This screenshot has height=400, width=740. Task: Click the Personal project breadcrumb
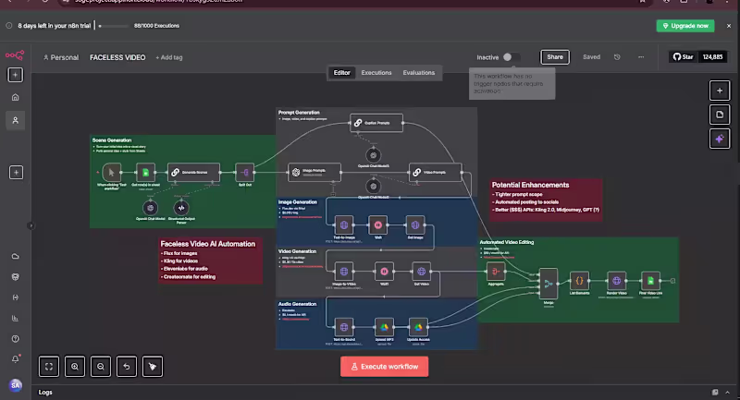61,57
